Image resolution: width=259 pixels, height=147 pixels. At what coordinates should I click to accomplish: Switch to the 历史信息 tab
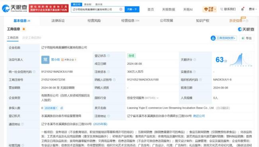[x=236, y=21]
